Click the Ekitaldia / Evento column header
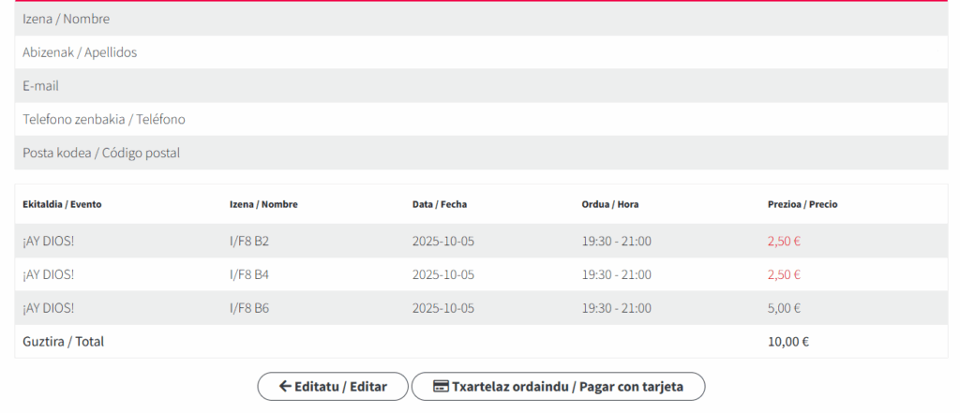The height and width of the screenshot is (413, 960). coord(62,204)
